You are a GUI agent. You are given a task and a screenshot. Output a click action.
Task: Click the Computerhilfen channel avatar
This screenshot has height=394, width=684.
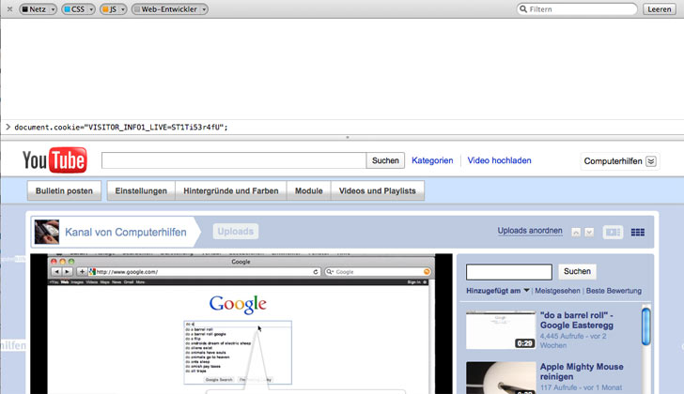[47, 232]
